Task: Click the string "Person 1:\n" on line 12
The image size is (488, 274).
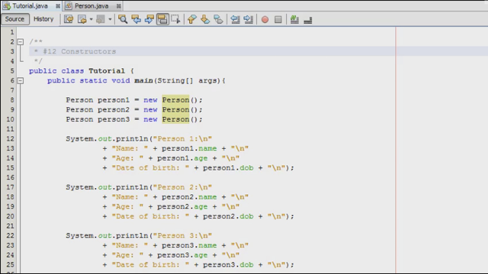Action: [182, 139]
